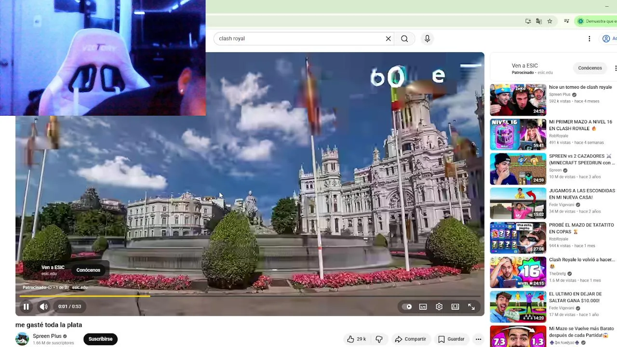Open thumbnail of MI PRIMER MAZO A NIVEL 16

518,134
